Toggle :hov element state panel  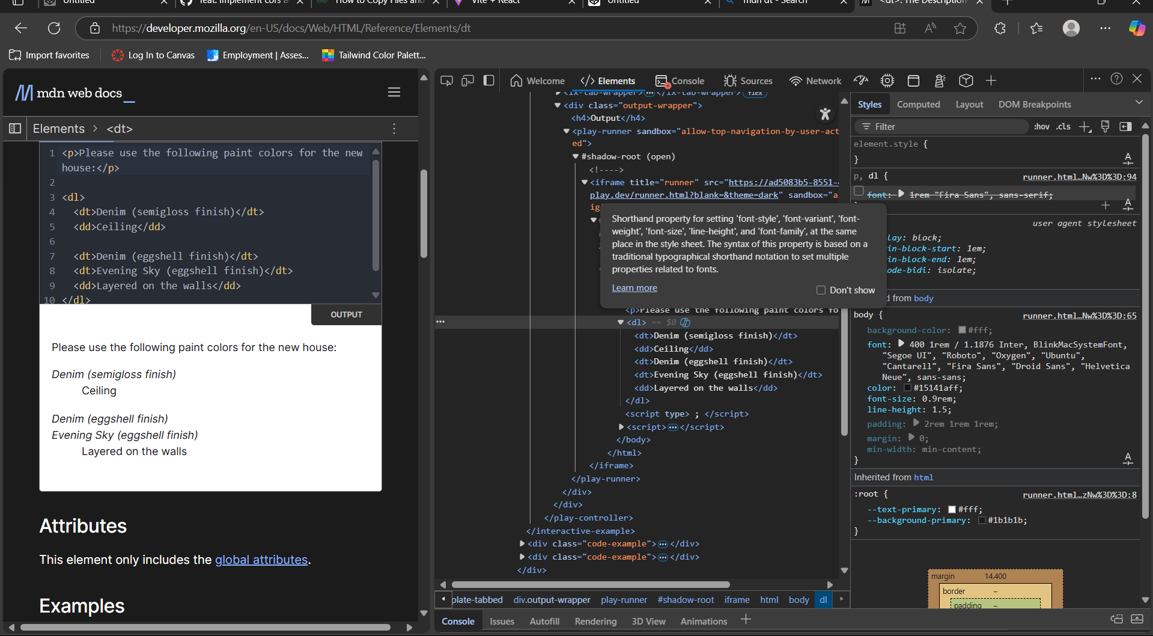click(1042, 126)
